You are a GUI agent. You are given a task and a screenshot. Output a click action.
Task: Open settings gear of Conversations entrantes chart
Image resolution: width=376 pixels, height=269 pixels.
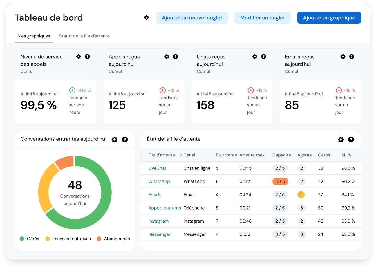115,140
